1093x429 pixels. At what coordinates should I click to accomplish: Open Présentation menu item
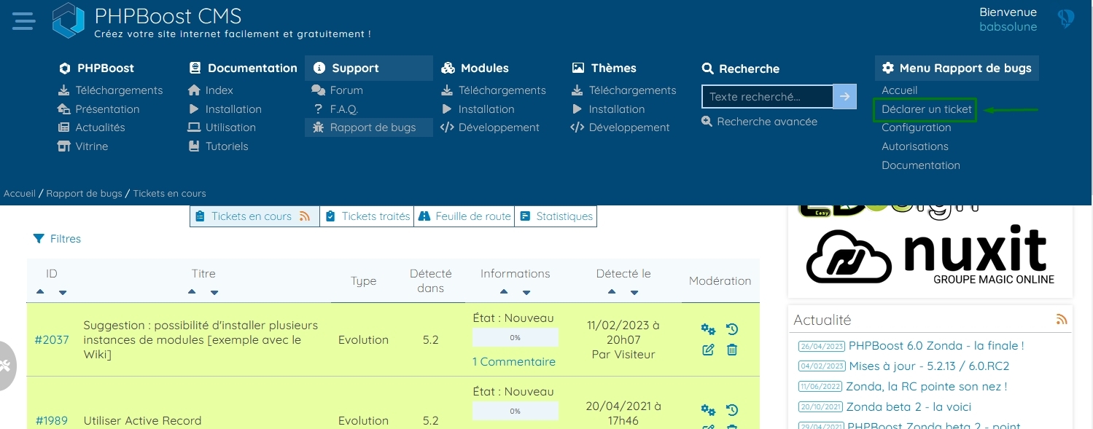click(98, 109)
